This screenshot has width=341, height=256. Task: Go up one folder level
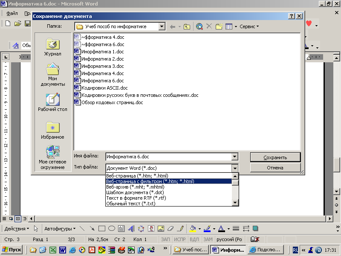187,27
